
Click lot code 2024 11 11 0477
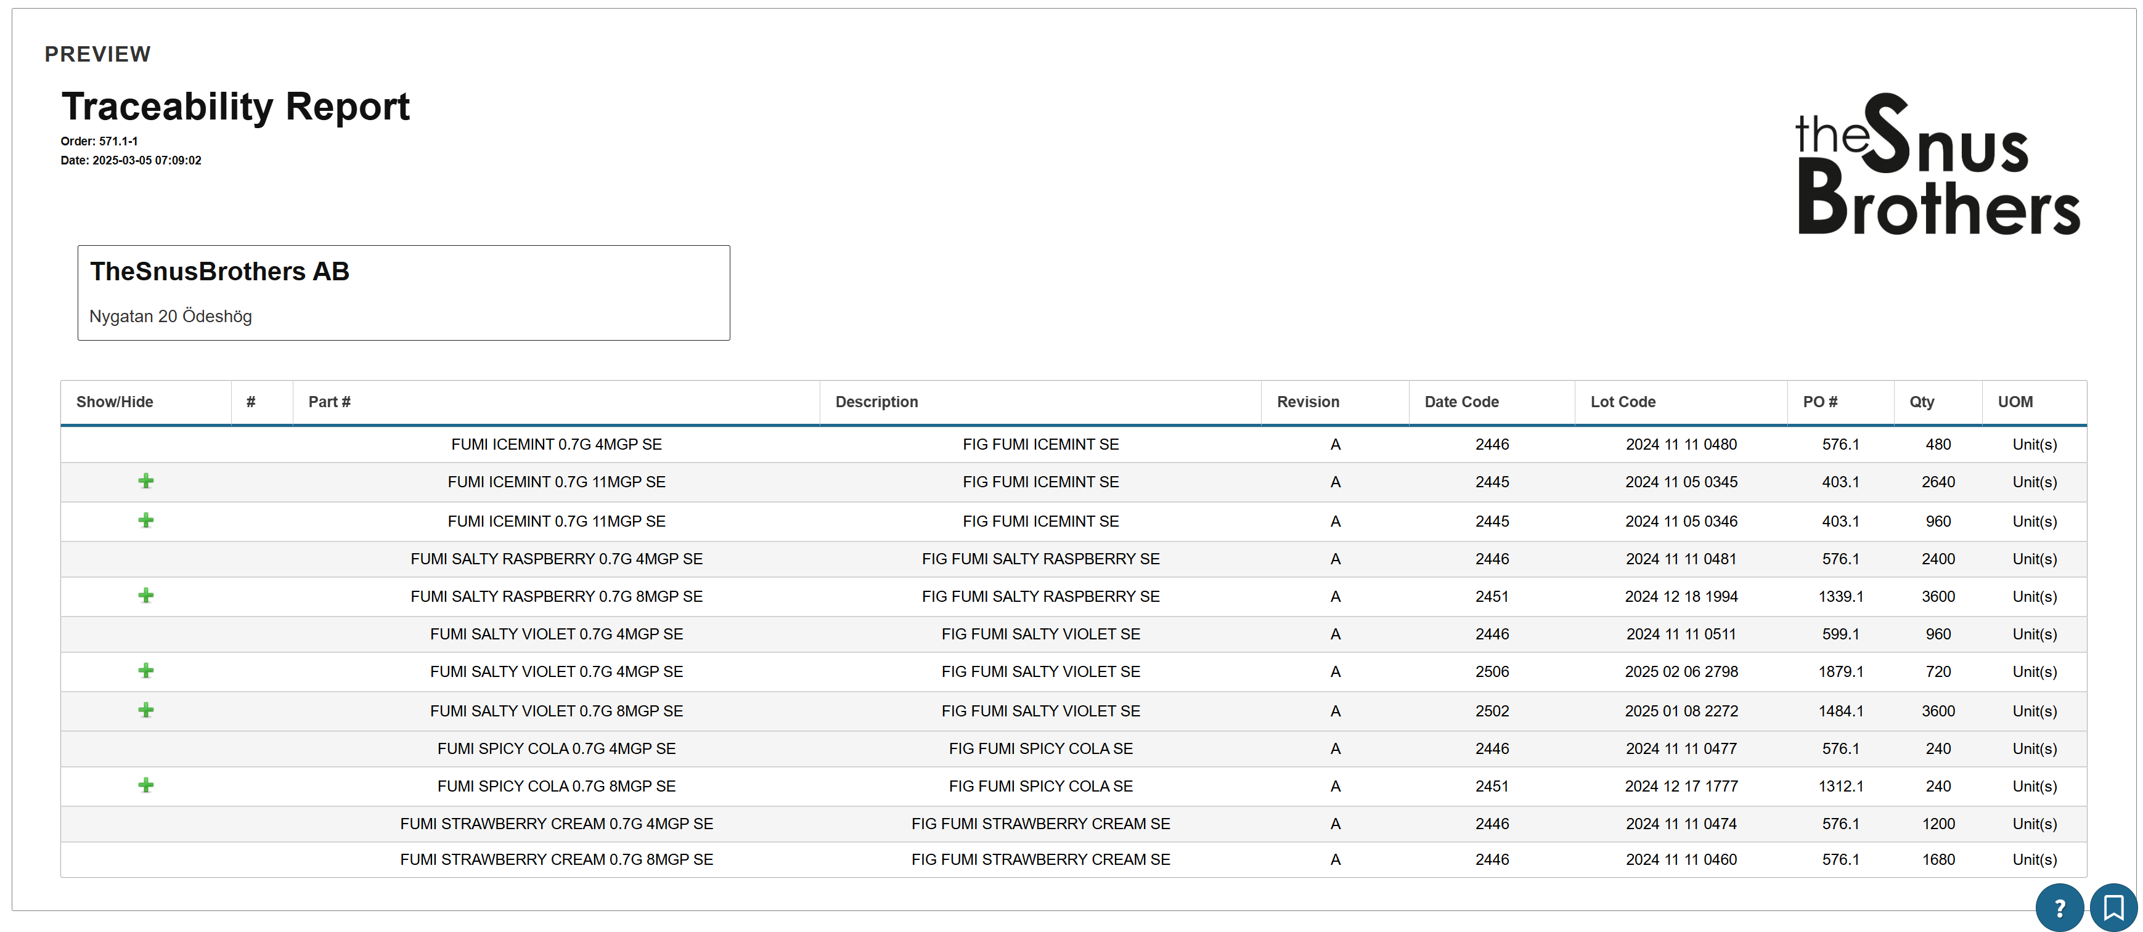pyautogui.click(x=1681, y=748)
